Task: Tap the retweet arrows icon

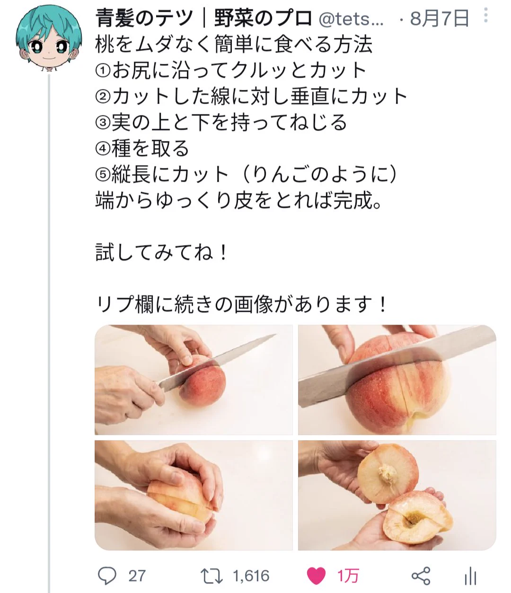Action: (211, 576)
